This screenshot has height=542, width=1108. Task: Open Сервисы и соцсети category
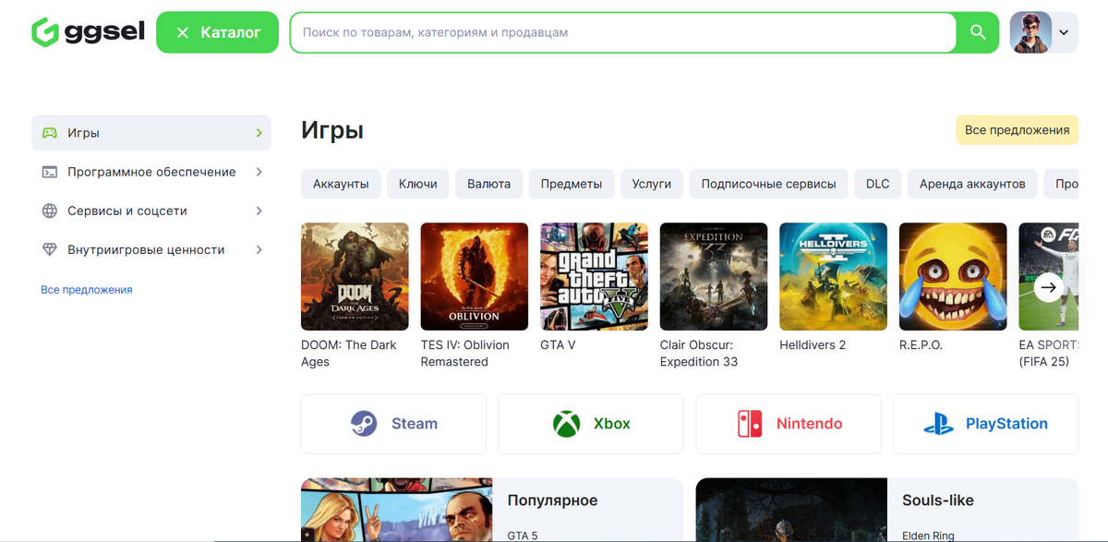(151, 211)
